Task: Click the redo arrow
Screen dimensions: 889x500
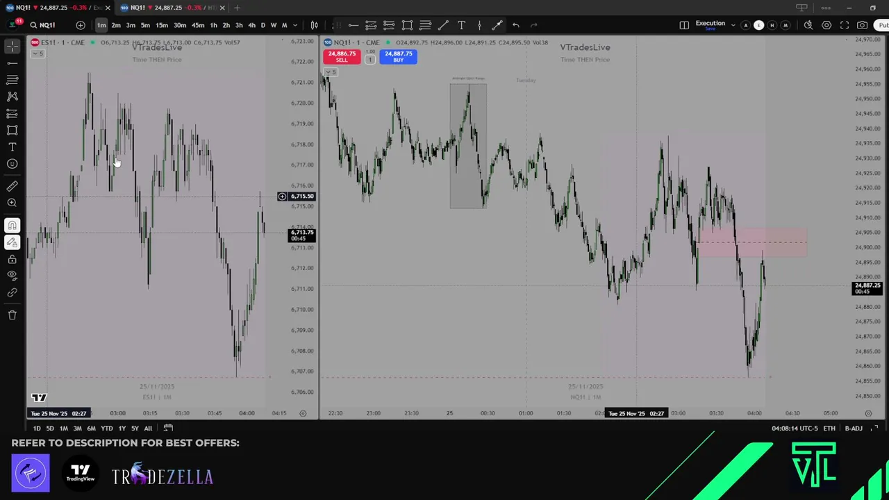Action: tap(533, 25)
